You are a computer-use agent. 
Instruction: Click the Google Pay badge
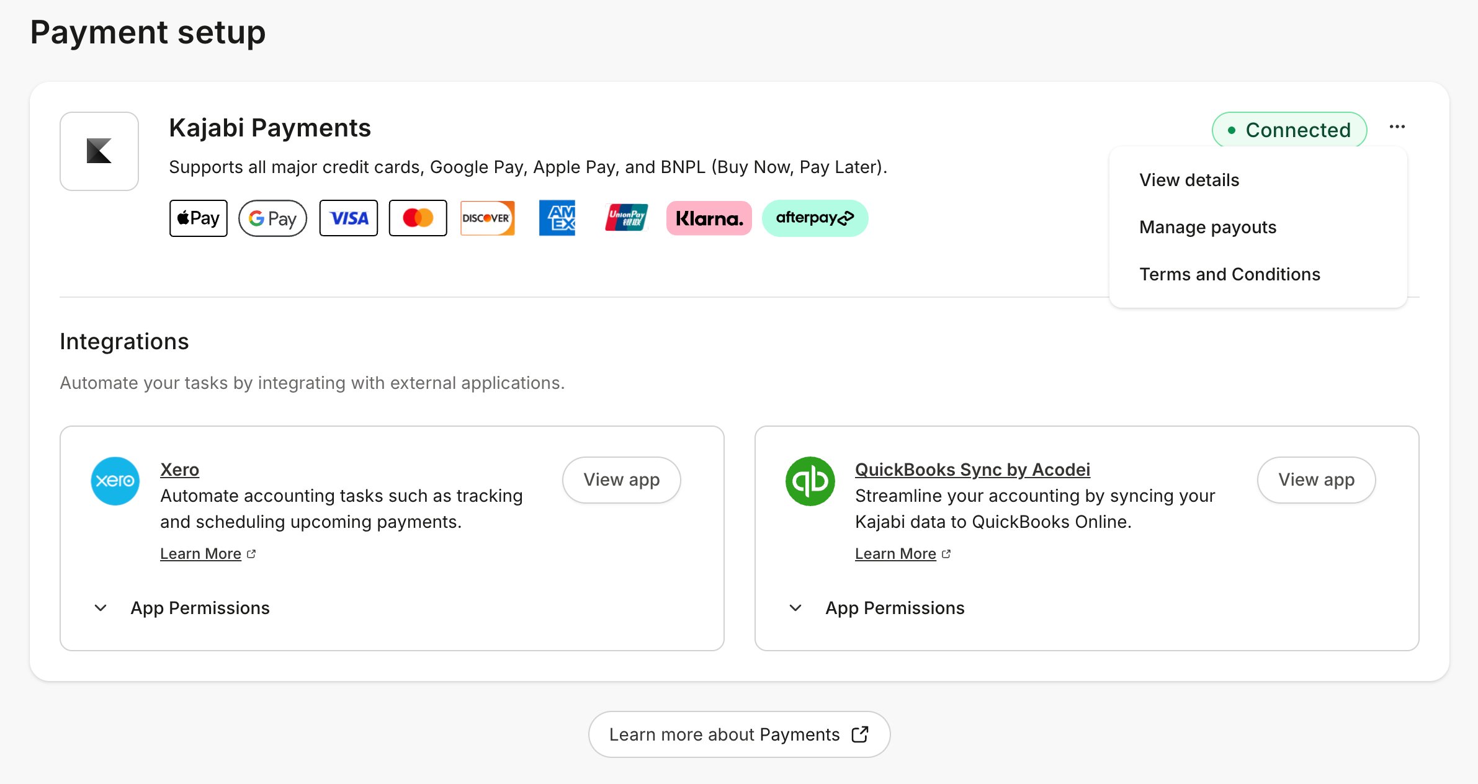click(272, 218)
